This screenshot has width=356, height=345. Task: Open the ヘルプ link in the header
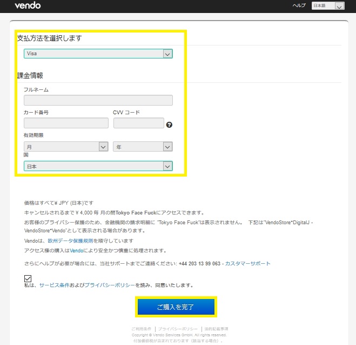pyautogui.click(x=299, y=5)
